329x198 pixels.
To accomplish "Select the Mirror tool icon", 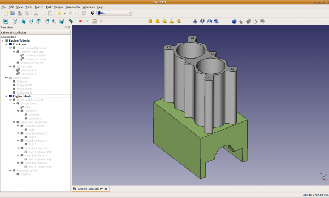I will point(209,21).
